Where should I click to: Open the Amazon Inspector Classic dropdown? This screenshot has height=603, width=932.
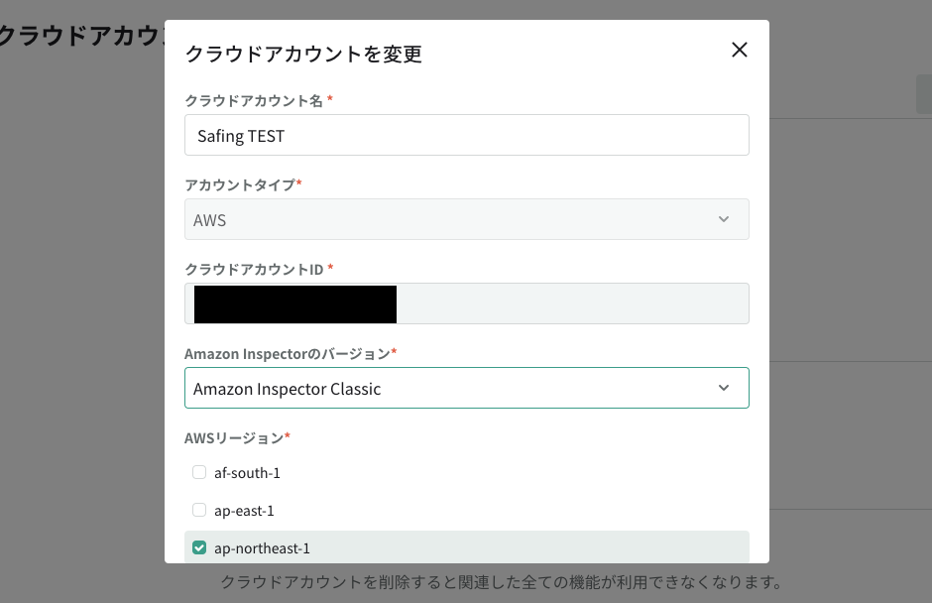click(467, 389)
